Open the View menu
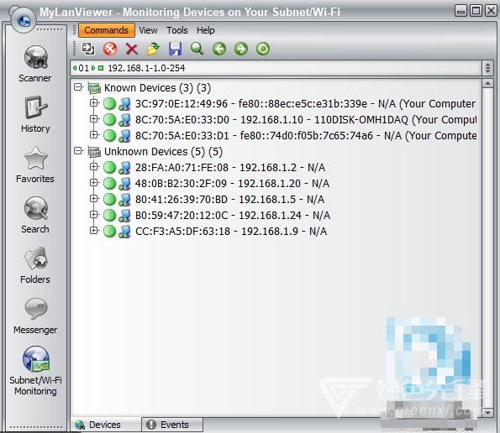This screenshot has width=500, height=433. [x=148, y=30]
